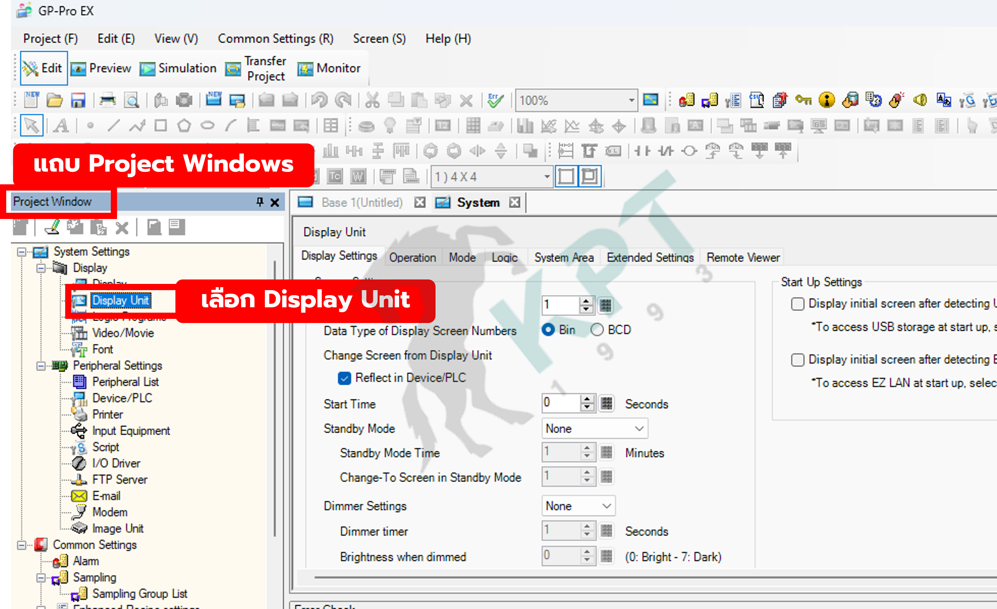Image resolution: width=997 pixels, height=609 pixels.
Task: Click the Table drawing tool icon
Action: [330, 126]
